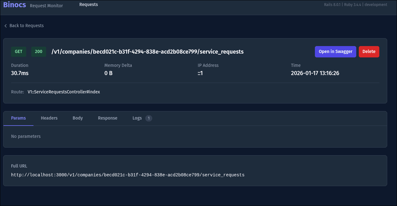Click the Logs count badge
Screen dimensions: 397x206
[149, 118]
